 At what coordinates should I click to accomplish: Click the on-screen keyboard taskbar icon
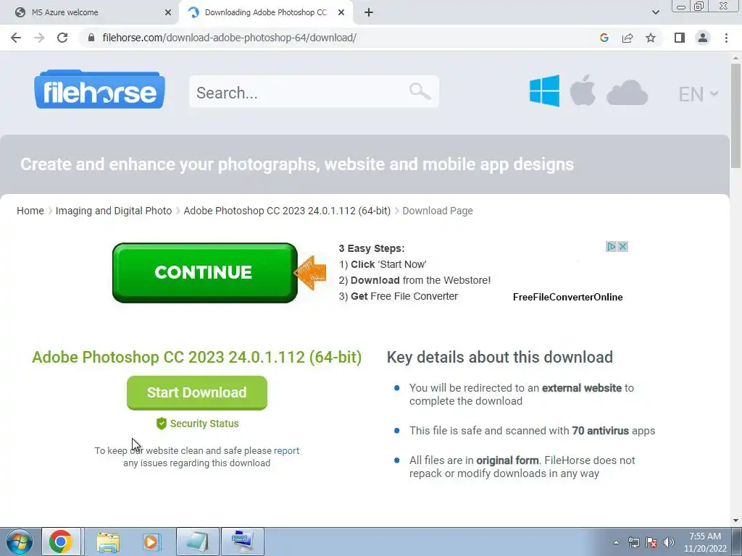[x=243, y=542]
